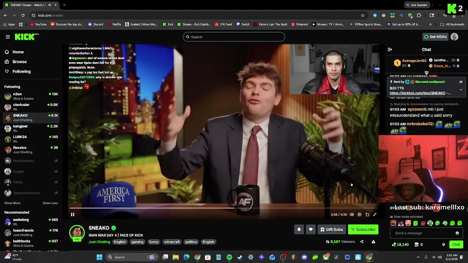The image size is (468, 263).
Task: Open isaacfrancis recommended channel
Action: click(31, 232)
